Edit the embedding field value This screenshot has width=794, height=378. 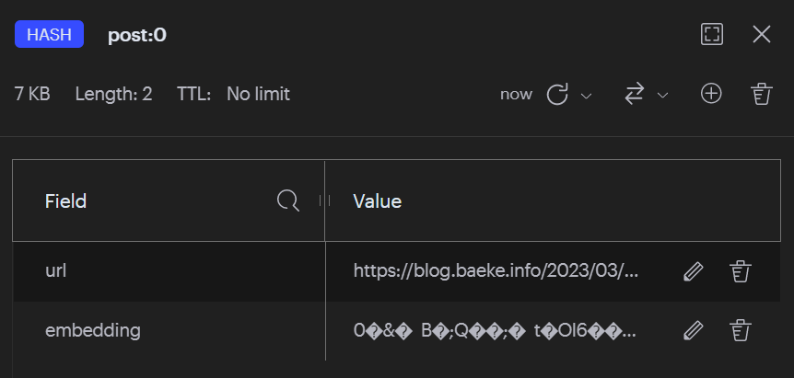tap(694, 330)
